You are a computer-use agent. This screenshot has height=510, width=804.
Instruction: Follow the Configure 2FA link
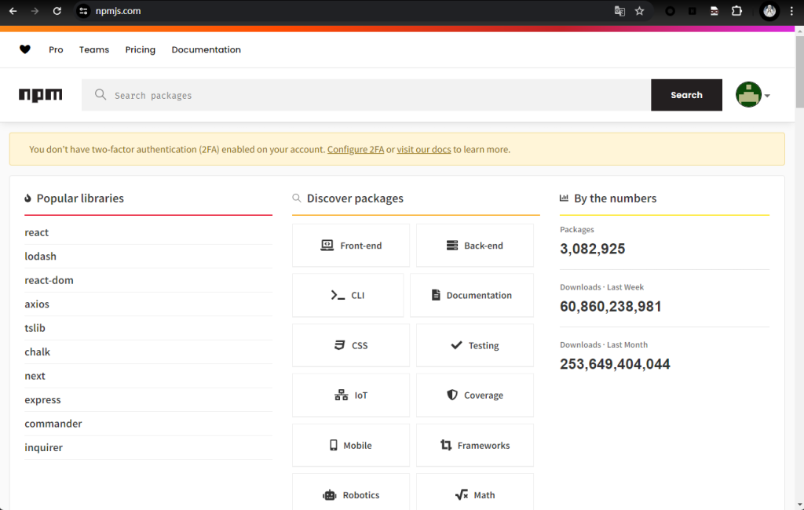(x=356, y=149)
